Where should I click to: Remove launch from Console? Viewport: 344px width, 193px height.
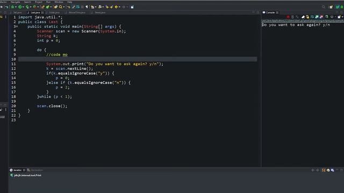point(292,17)
